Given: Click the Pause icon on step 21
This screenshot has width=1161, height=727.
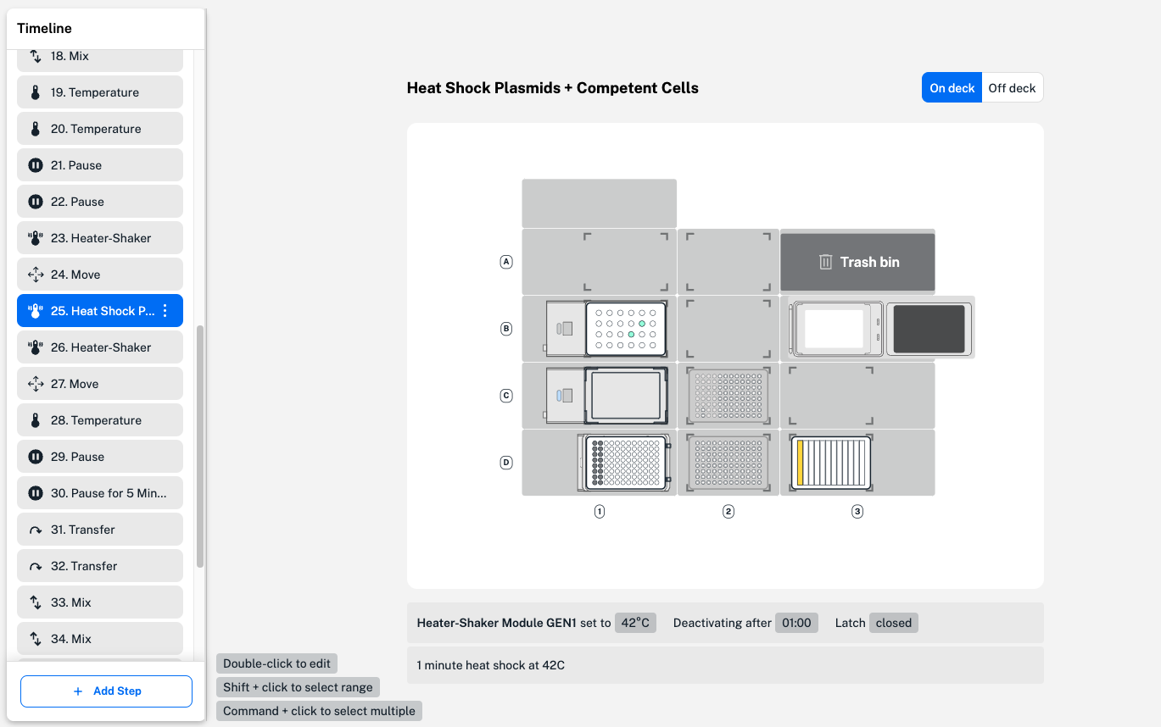Looking at the screenshot, I should [35, 164].
